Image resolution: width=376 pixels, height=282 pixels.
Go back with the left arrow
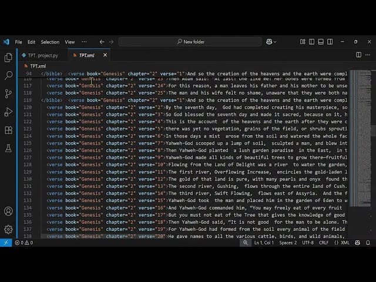click(102, 42)
